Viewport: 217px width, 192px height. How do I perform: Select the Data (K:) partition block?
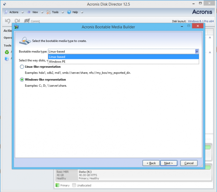(145, 175)
